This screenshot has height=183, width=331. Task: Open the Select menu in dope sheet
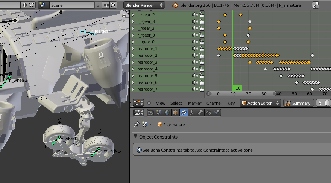tap(176, 103)
